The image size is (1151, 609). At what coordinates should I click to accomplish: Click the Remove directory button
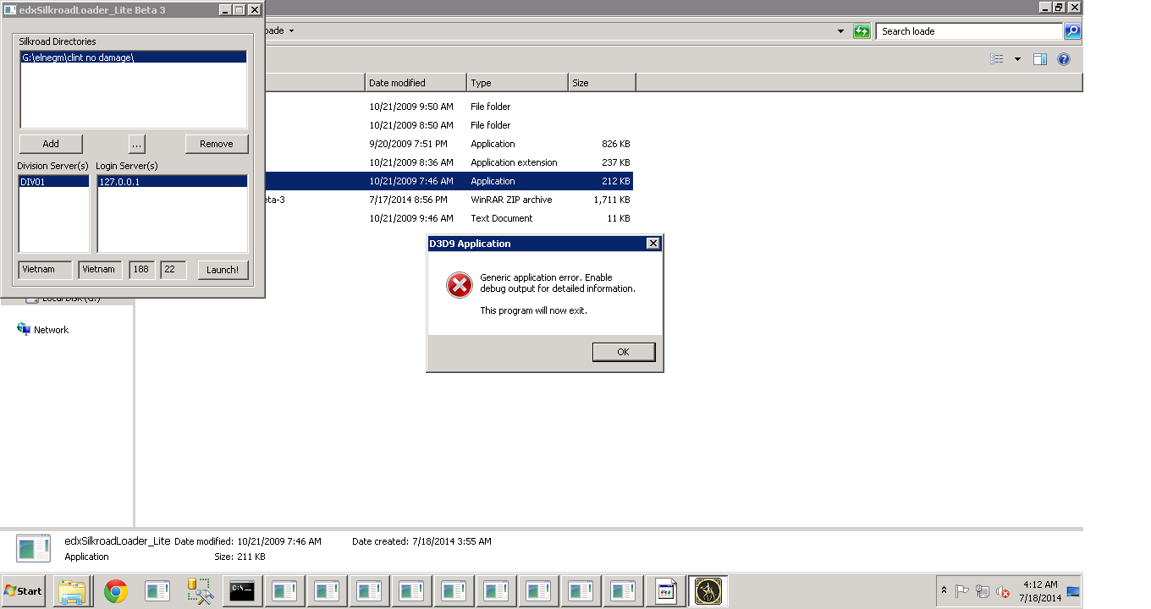click(217, 144)
